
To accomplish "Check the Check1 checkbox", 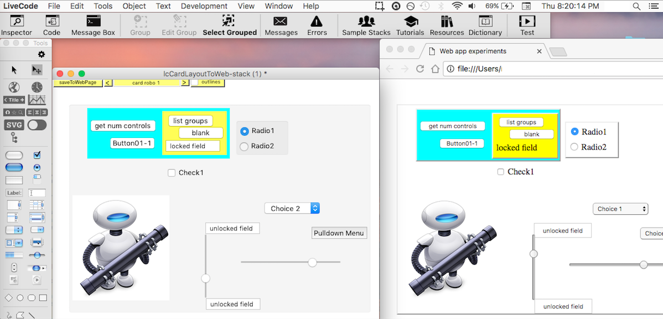I will [x=172, y=173].
